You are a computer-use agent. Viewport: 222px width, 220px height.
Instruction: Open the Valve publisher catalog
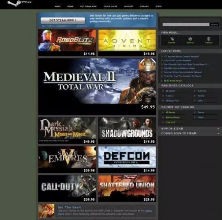coord(200,101)
